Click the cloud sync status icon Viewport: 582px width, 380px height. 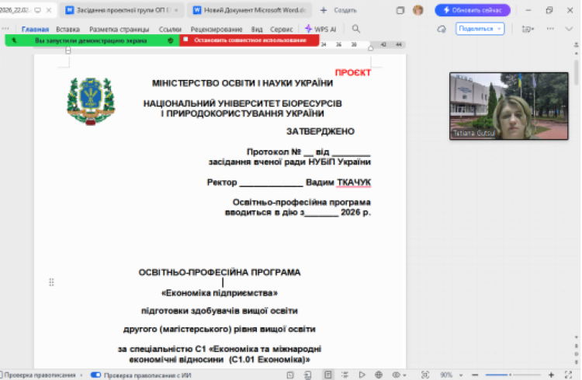point(442,29)
